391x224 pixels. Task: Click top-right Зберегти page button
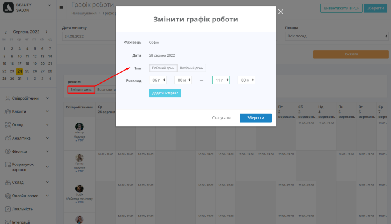pos(375,8)
